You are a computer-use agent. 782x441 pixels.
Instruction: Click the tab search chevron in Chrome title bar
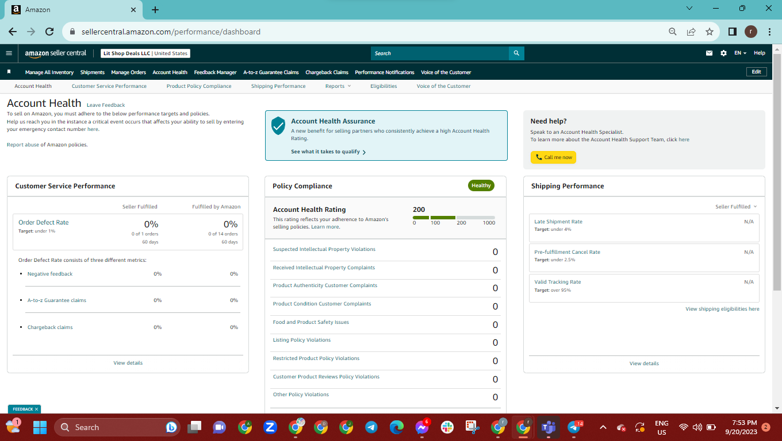pos(690,9)
